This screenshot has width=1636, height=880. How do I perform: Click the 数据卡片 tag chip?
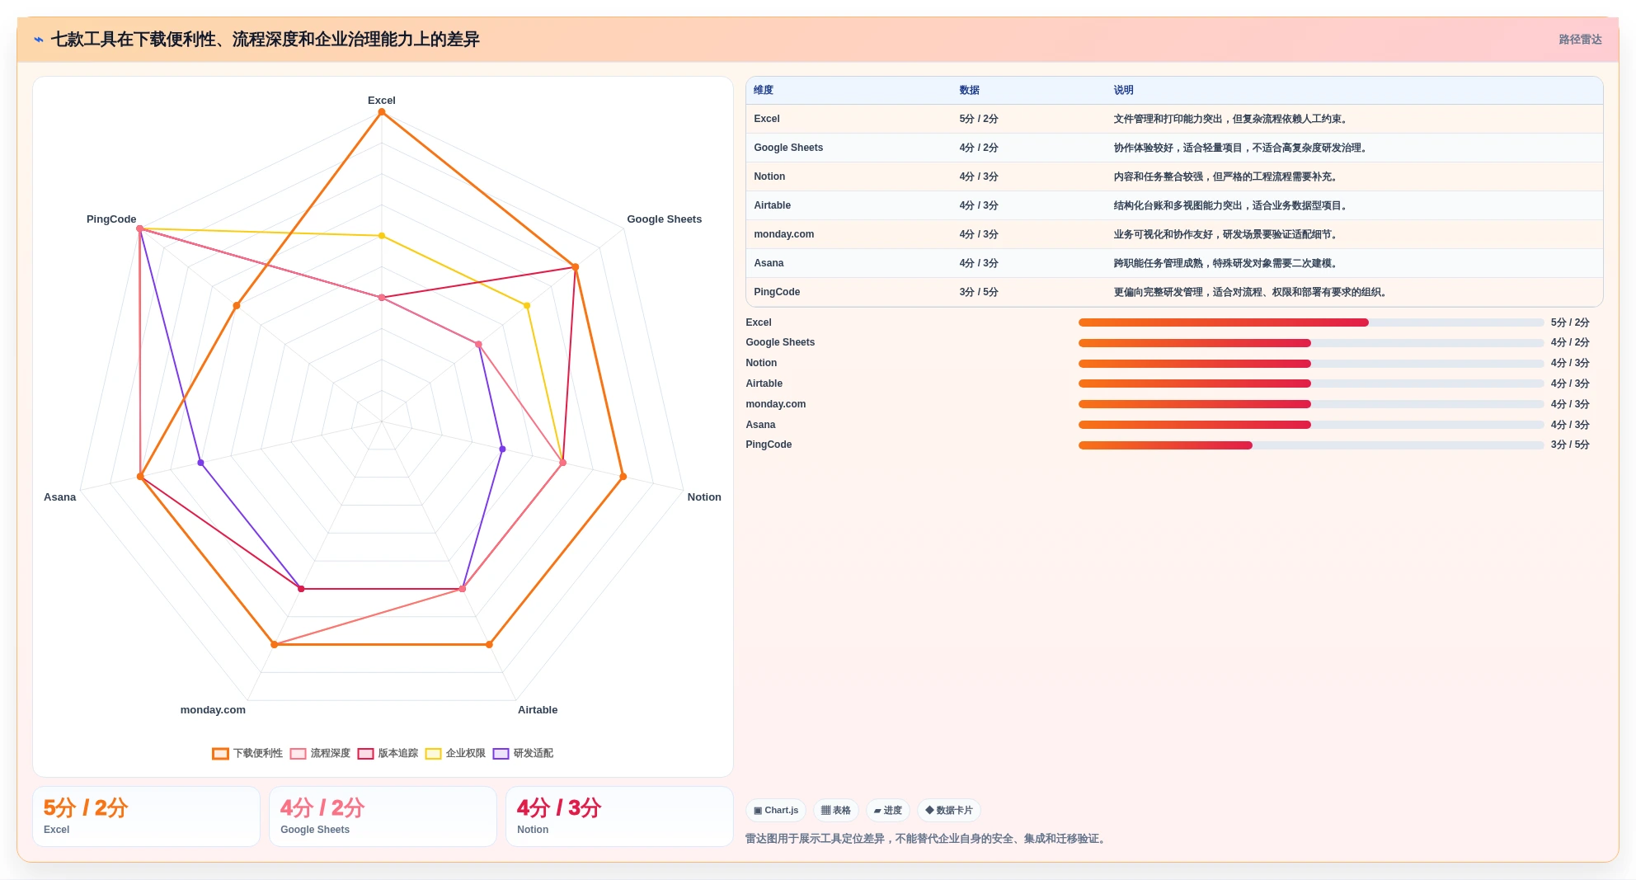point(949,811)
